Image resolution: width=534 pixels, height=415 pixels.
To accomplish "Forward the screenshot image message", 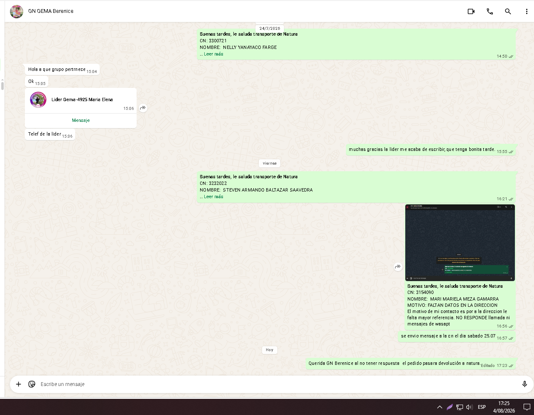I will click(x=398, y=267).
